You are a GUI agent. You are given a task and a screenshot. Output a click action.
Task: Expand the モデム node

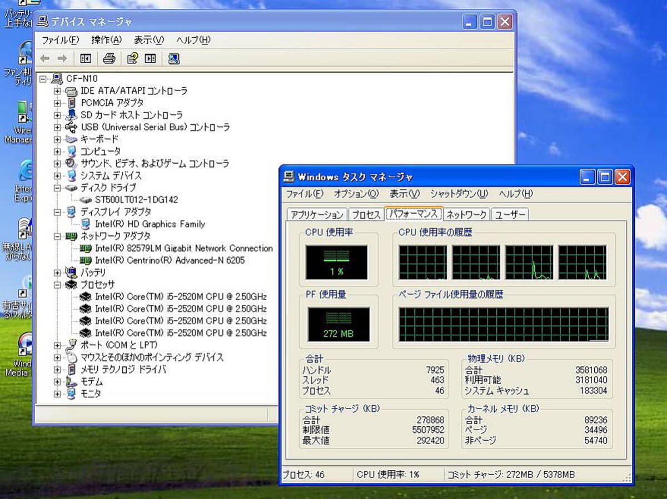(57, 382)
